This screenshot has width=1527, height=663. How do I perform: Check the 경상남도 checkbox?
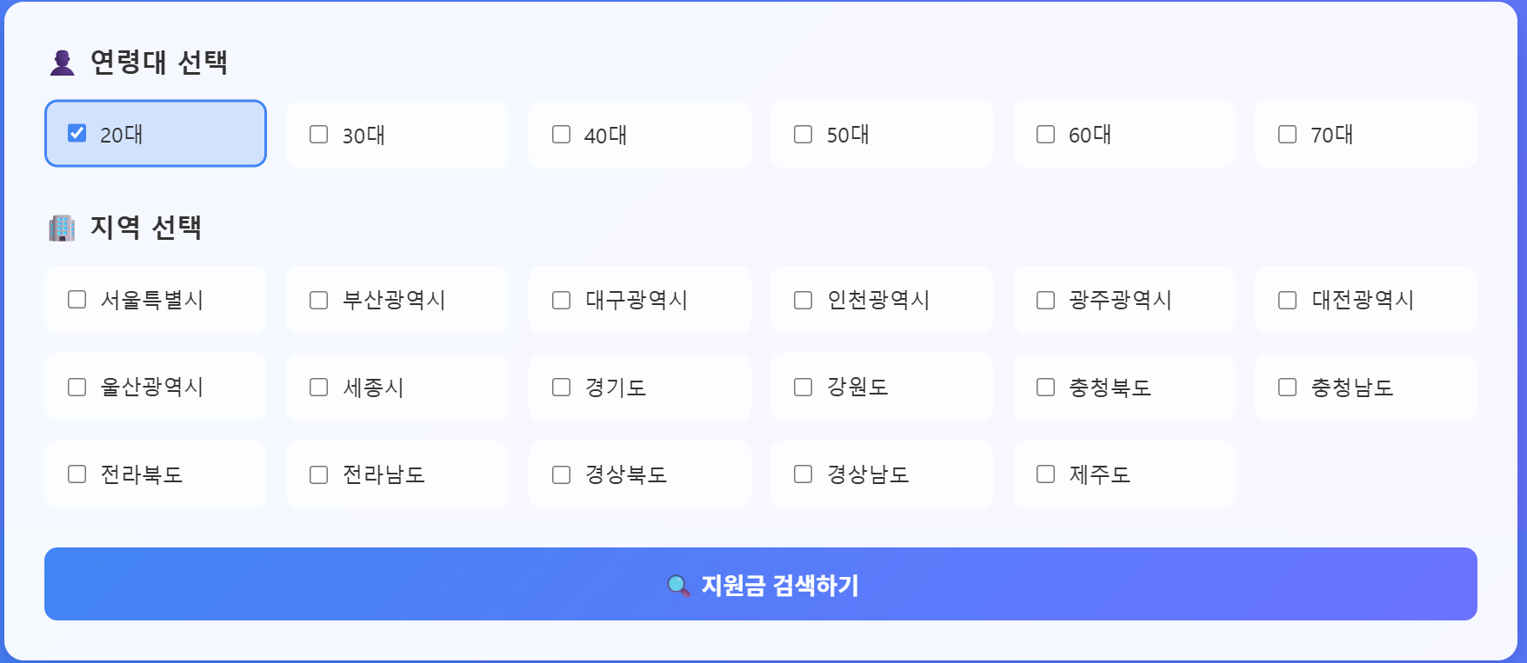click(x=803, y=474)
